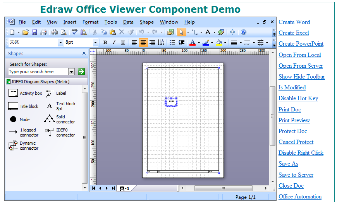Open the Line ends dropdown arrow

point(267,43)
